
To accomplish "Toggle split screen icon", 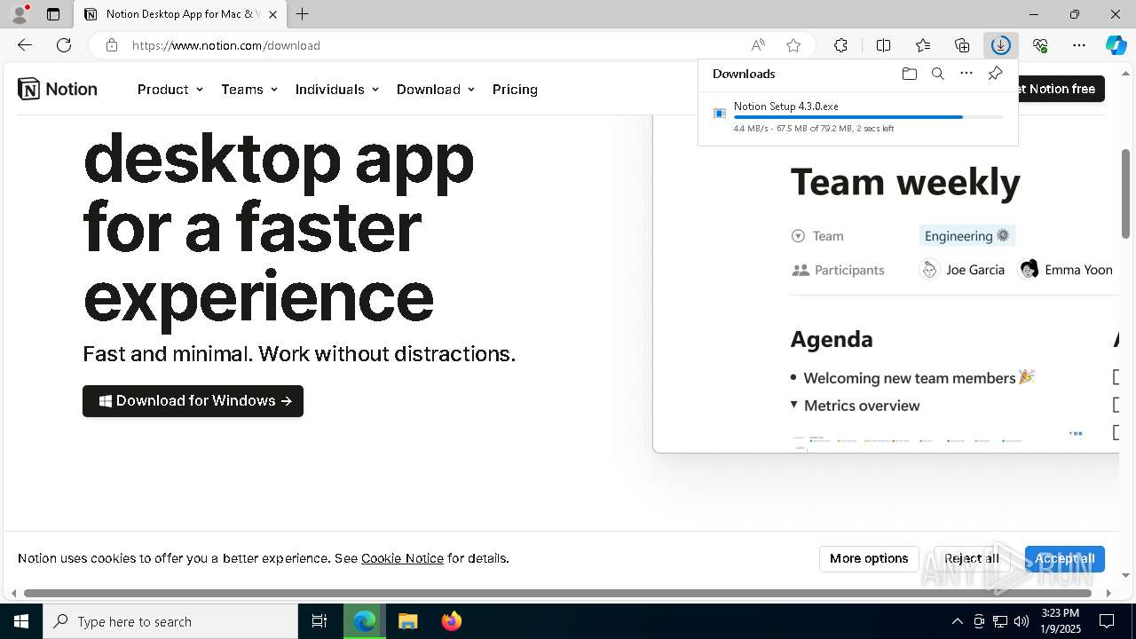I will pyautogui.click(x=883, y=45).
